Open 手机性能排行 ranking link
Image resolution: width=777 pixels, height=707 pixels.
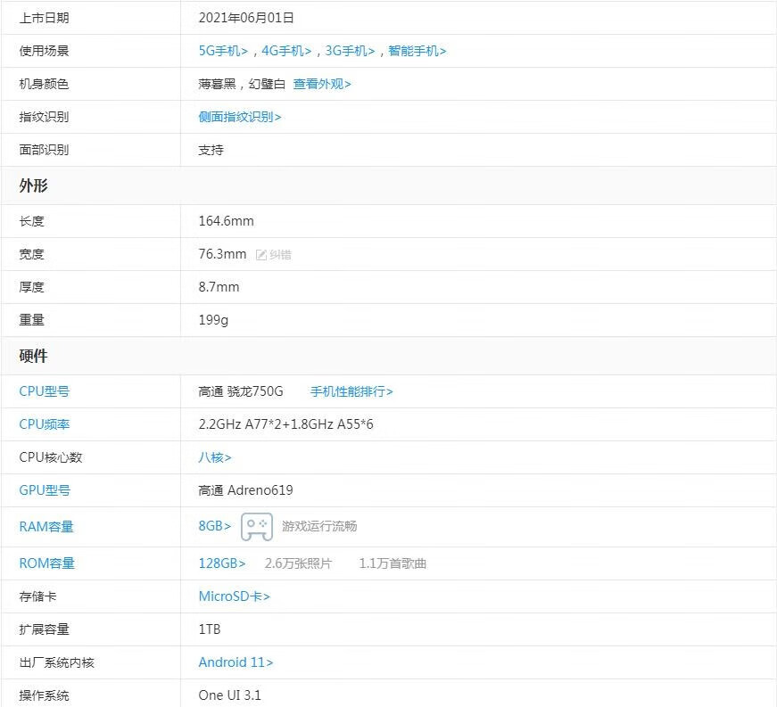coord(351,391)
